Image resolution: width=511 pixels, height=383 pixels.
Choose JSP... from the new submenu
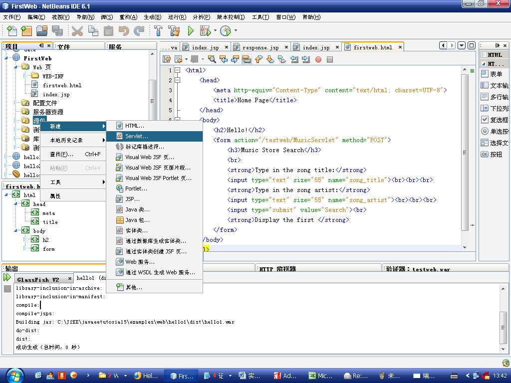click(155, 199)
